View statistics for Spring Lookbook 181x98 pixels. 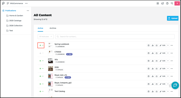point(153,45)
